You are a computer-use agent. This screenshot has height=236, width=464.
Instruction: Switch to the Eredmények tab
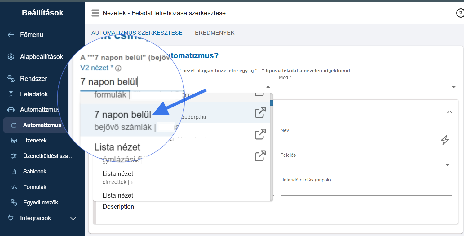coord(214,33)
